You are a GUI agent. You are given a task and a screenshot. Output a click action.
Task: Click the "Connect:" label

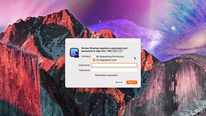86,56
